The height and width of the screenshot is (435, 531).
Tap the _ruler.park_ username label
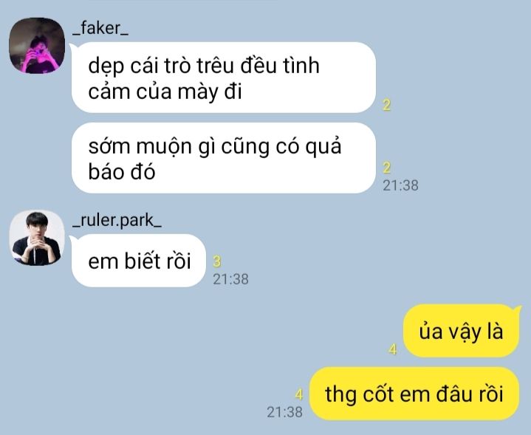(x=117, y=221)
